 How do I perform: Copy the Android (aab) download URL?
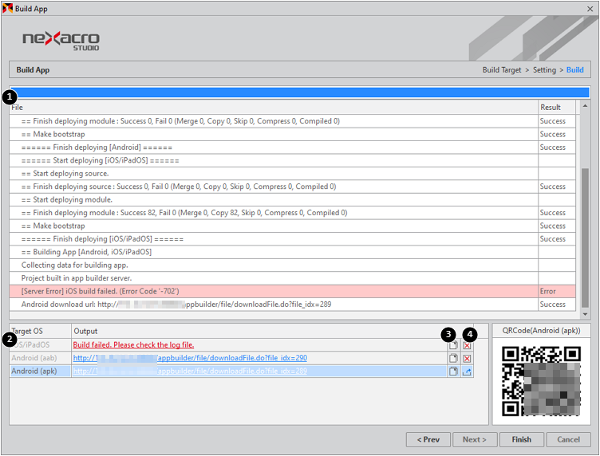(453, 359)
